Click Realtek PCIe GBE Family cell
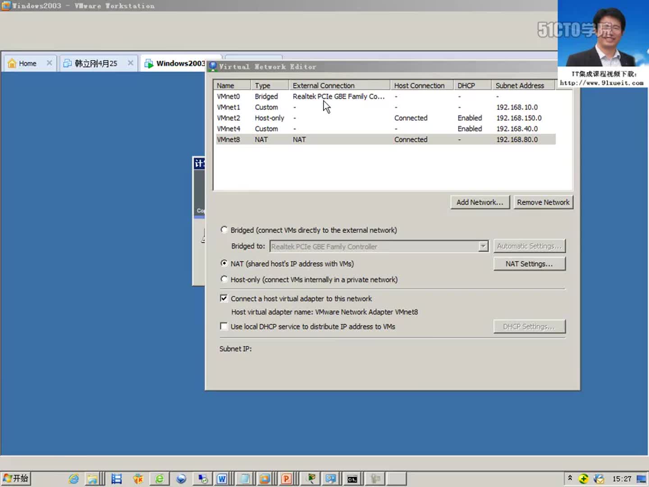 click(339, 96)
